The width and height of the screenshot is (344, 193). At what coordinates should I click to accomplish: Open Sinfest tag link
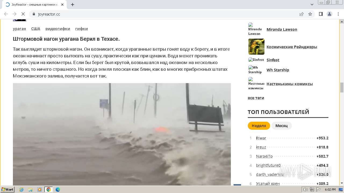point(273,60)
